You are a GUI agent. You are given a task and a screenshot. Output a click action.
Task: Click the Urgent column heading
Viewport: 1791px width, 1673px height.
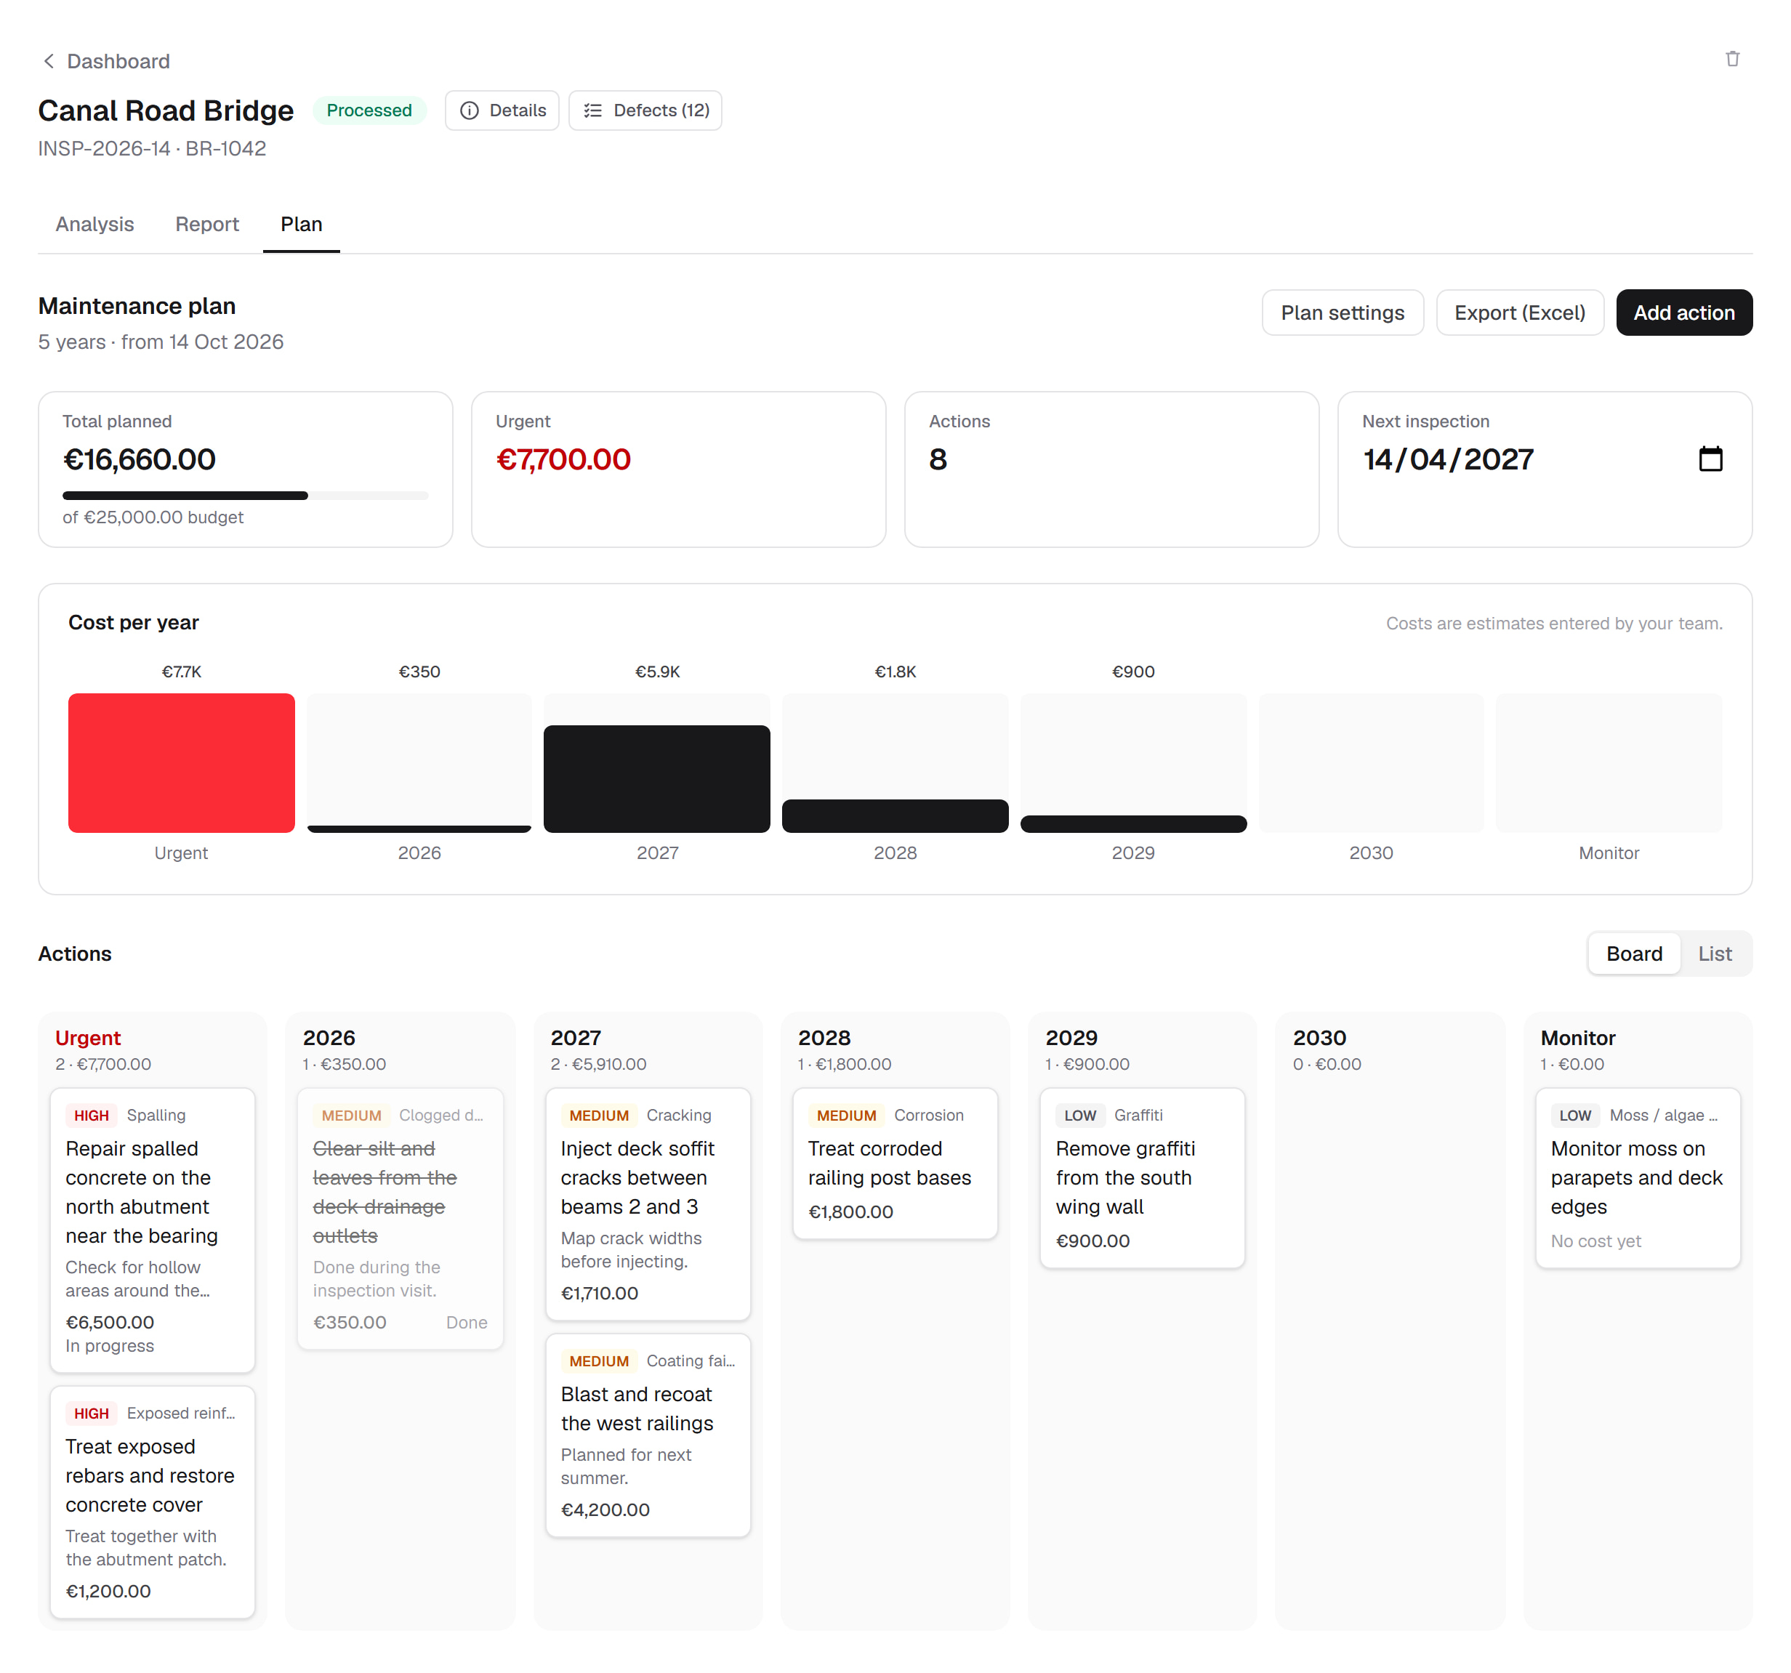click(87, 1037)
